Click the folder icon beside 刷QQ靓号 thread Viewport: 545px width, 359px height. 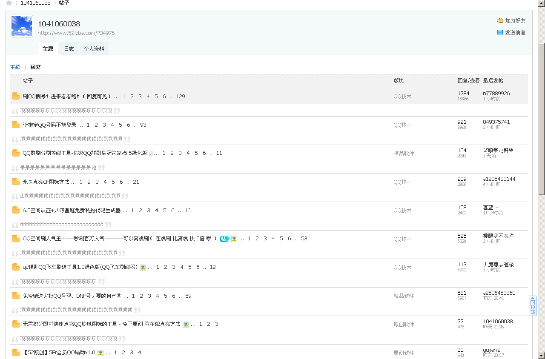coord(16,96)
